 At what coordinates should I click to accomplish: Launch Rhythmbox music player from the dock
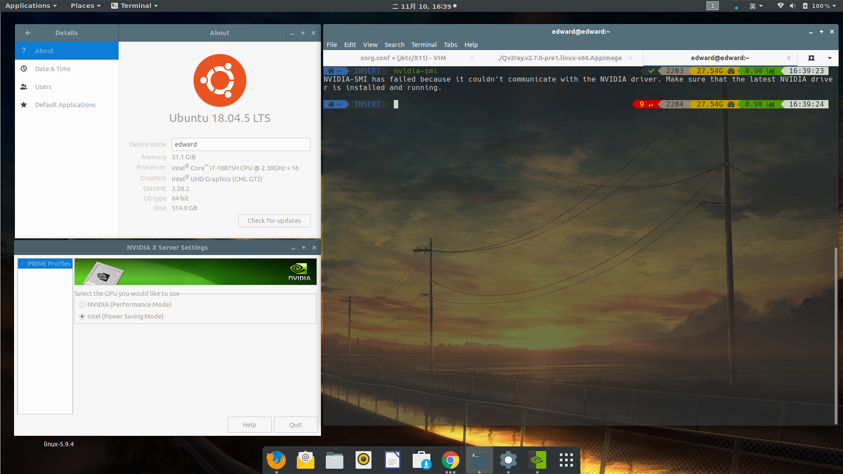point(363,460)
